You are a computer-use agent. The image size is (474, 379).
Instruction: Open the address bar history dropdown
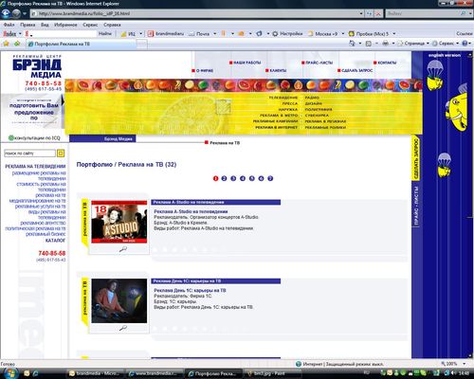click(361, 13)
